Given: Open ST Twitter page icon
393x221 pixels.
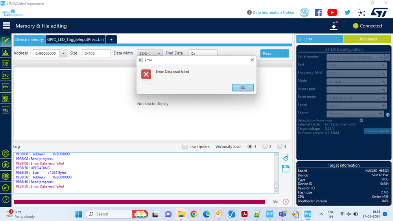Looking at the screenshot, I should pos(347,12).
